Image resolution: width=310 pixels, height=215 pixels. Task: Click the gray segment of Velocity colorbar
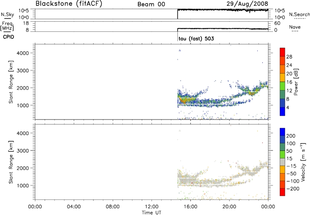(282, 162)
